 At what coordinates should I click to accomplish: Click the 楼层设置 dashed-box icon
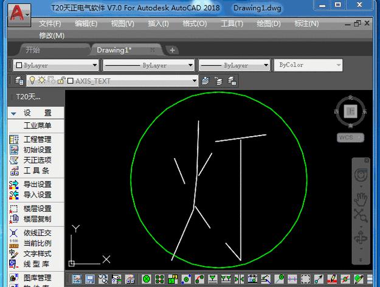tap(14, 209)
